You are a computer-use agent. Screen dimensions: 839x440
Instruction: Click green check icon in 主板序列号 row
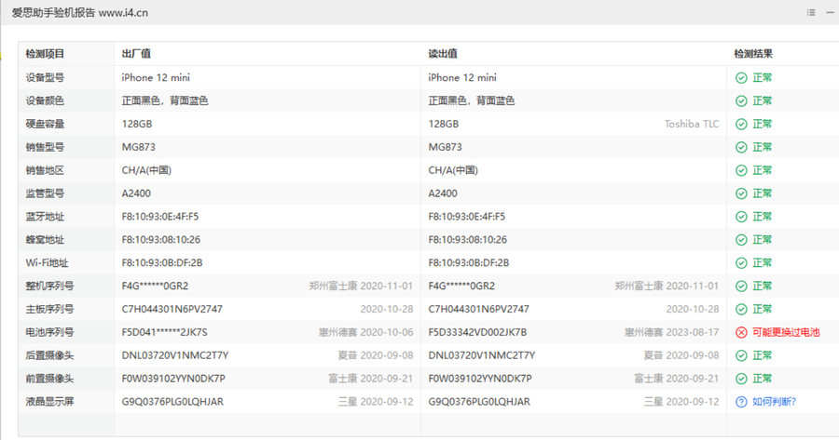[x=741, y=309]
